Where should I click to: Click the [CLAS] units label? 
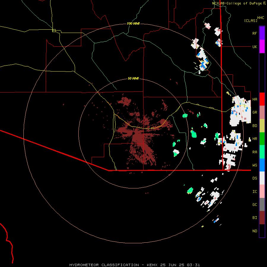pos(250,20)
